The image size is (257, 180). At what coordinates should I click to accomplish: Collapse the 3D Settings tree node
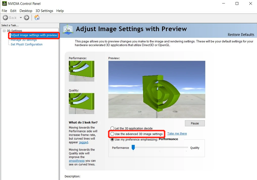4,31
